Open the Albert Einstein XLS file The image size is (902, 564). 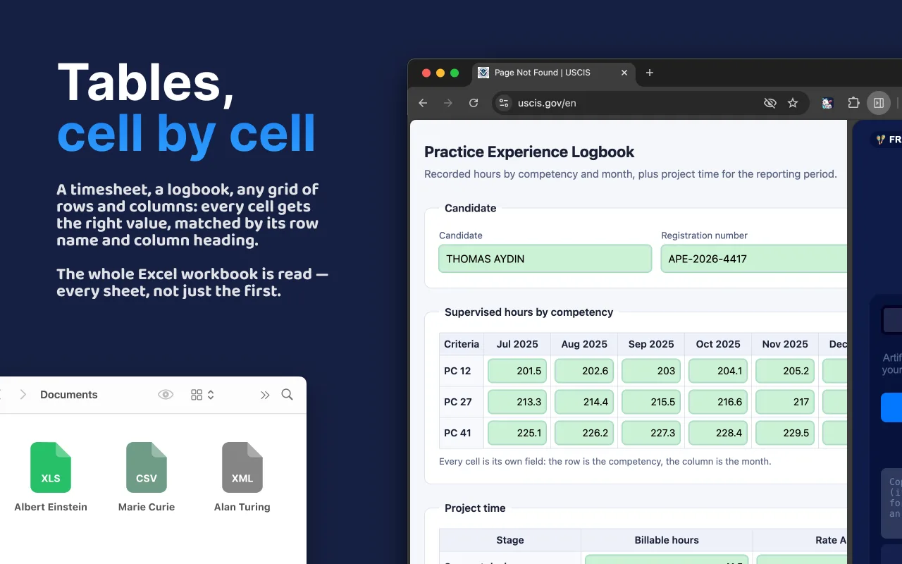coord(51,477)
